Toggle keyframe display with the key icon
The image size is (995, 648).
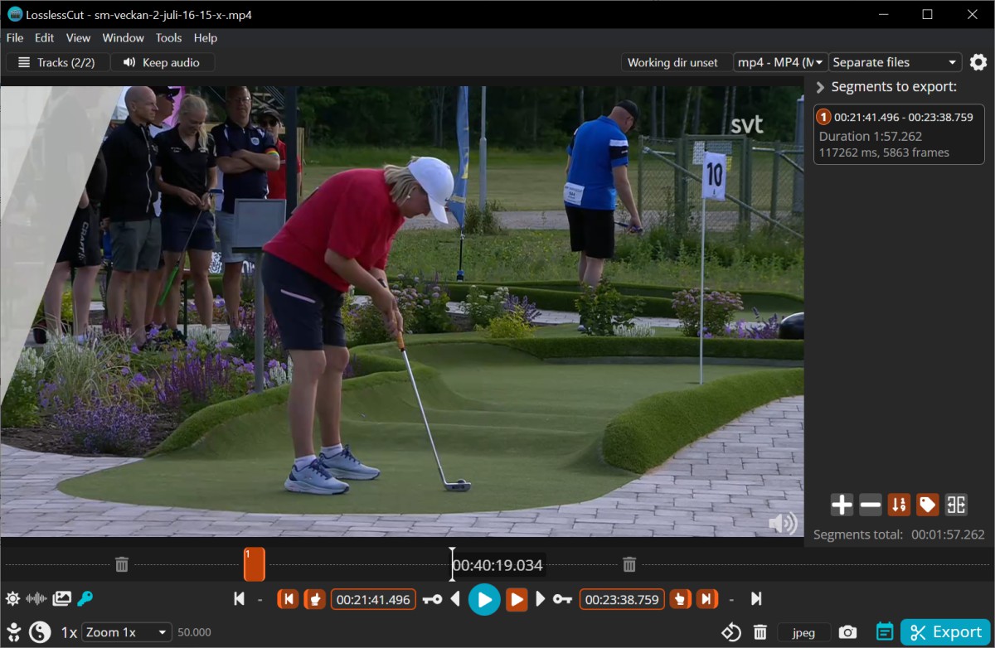point(85,599)
